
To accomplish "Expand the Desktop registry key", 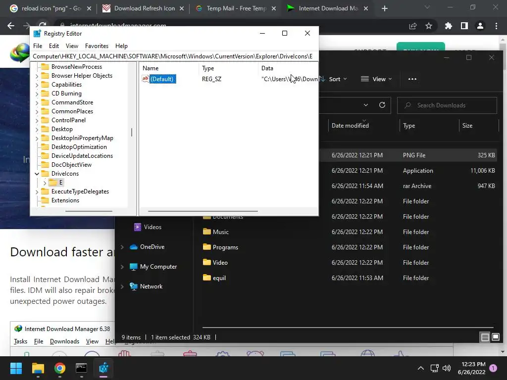I will [37, 129].
